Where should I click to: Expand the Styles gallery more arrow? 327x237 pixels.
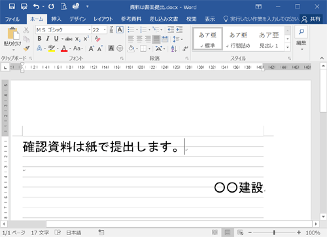288,47
